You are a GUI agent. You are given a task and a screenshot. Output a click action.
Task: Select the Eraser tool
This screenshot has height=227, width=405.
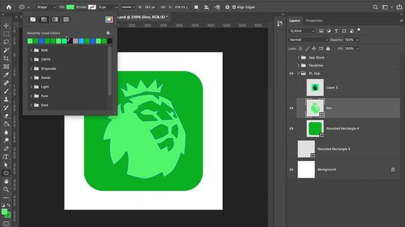[x=6, y=116]
